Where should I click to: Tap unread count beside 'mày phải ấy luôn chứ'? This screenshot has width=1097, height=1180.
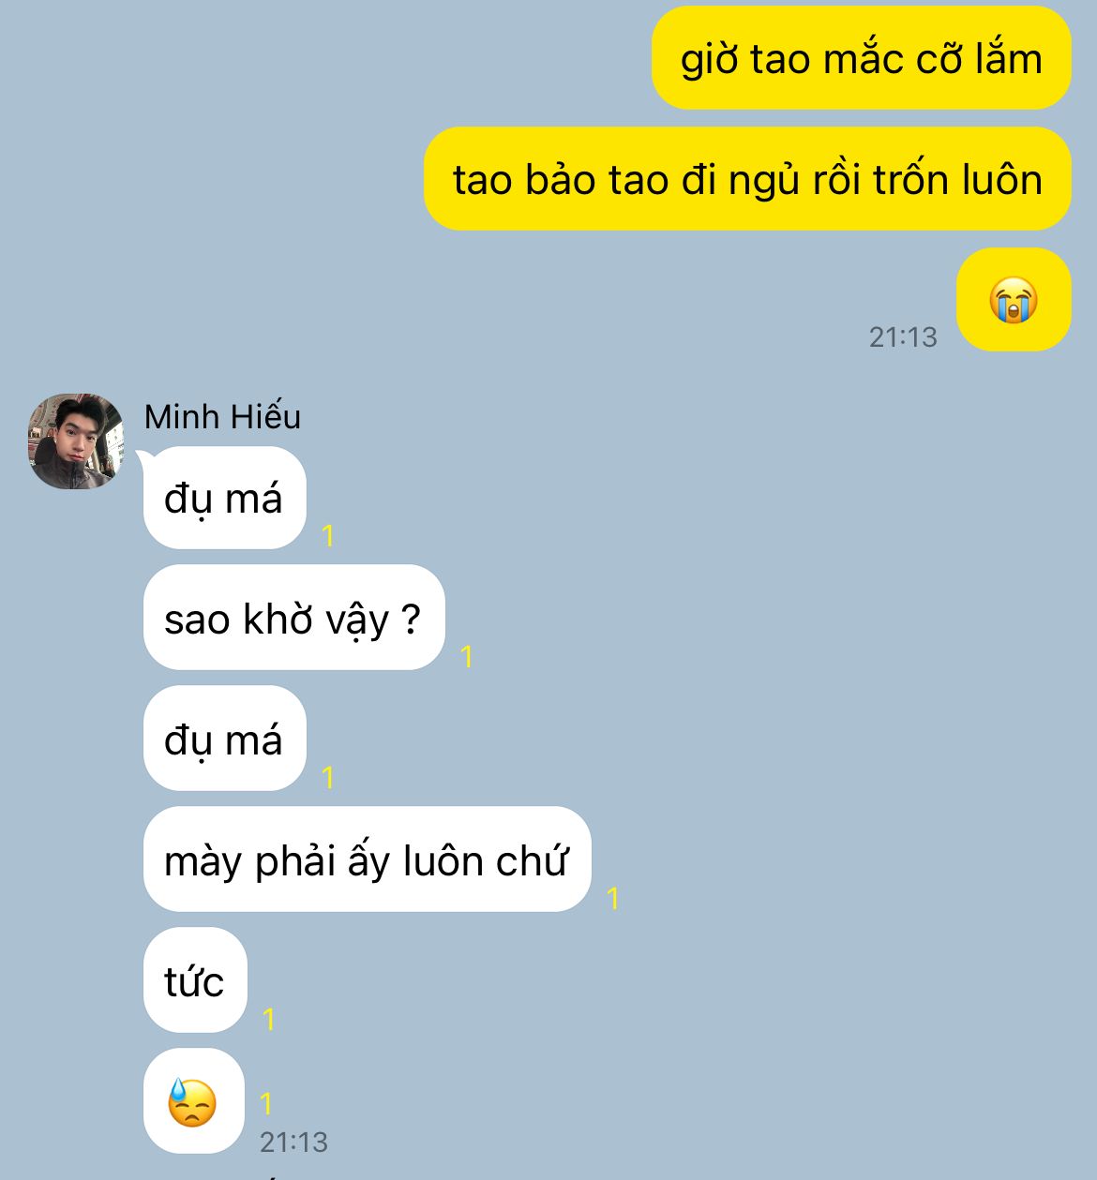[x=612, y=898]
